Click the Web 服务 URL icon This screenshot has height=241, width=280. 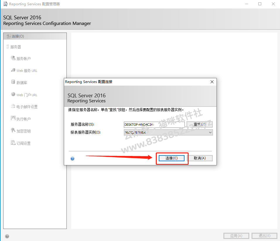tap(13, 70)
